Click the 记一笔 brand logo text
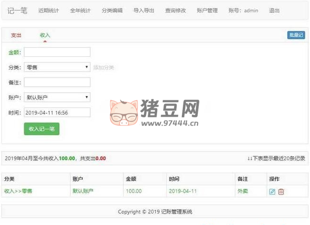Viewport: 310px width, 225px height. pos(17,10)
